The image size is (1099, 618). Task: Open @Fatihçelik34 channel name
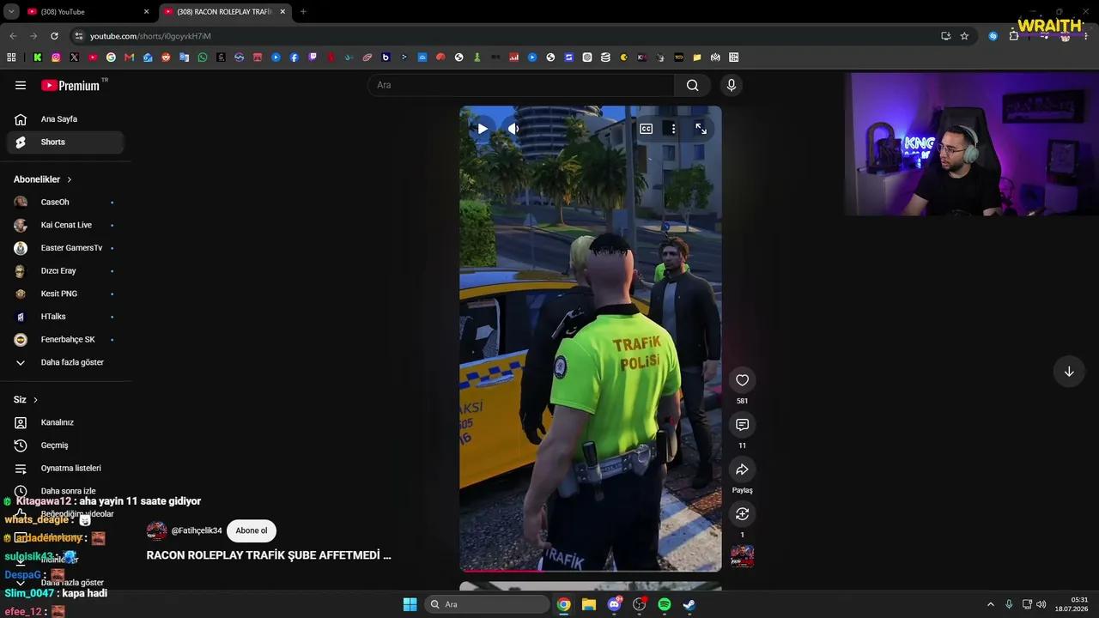pyautogui.click(x=197, y=530)
